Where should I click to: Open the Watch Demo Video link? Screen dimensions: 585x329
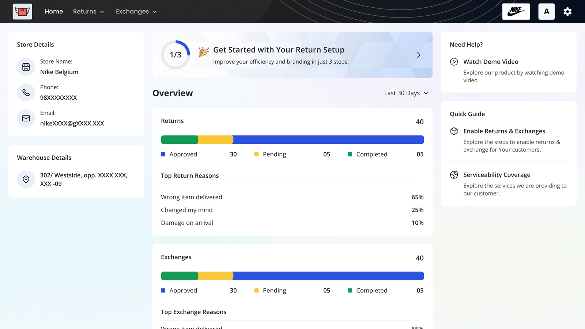pyautogui.click(x=491, y=62)
